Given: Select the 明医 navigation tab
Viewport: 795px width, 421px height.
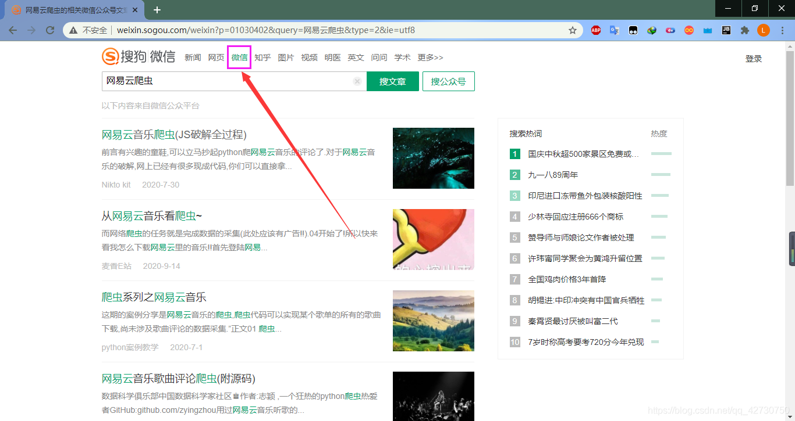Looking at the screenshot, I should [x=332, y=57].
